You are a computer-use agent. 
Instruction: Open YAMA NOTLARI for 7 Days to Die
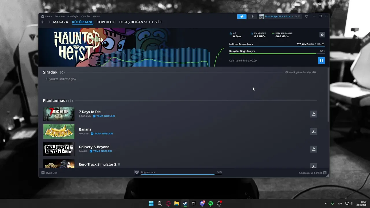[x=104, y=116]
